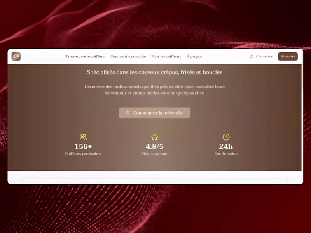Click the clock icon above 24h
Screen dimensions: 311x233
pos(226,137)
